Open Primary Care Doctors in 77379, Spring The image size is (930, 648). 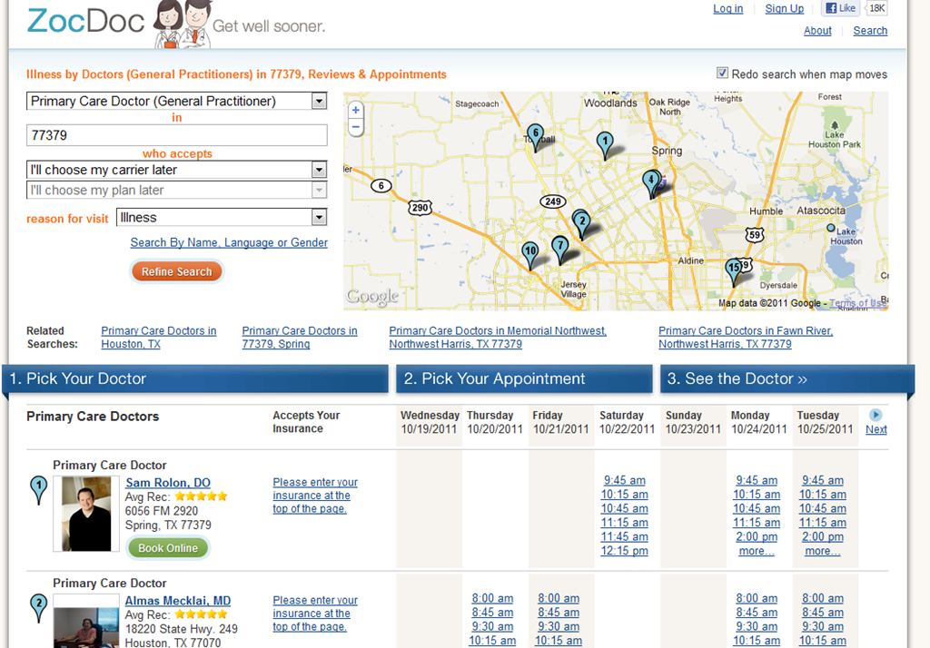pyautogui.click(x=300, y=338)
